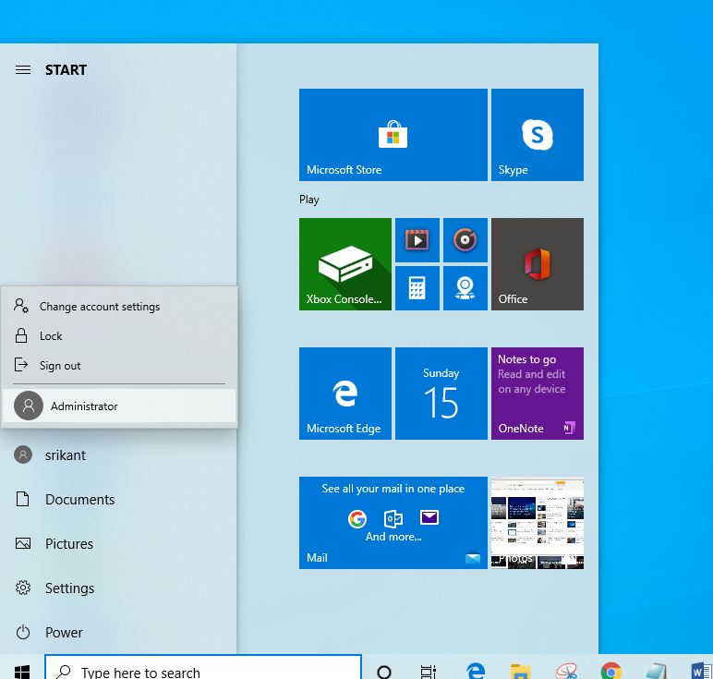Open Chrome from the taskbar
This screenshot has height=679, width=713.
click(x=610, y=671)
